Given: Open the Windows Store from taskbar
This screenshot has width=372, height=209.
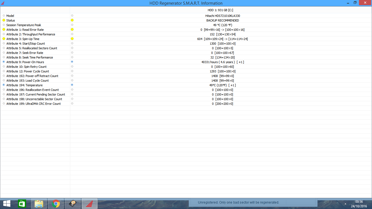Looking at the screenshot, I should click(22, 204).
